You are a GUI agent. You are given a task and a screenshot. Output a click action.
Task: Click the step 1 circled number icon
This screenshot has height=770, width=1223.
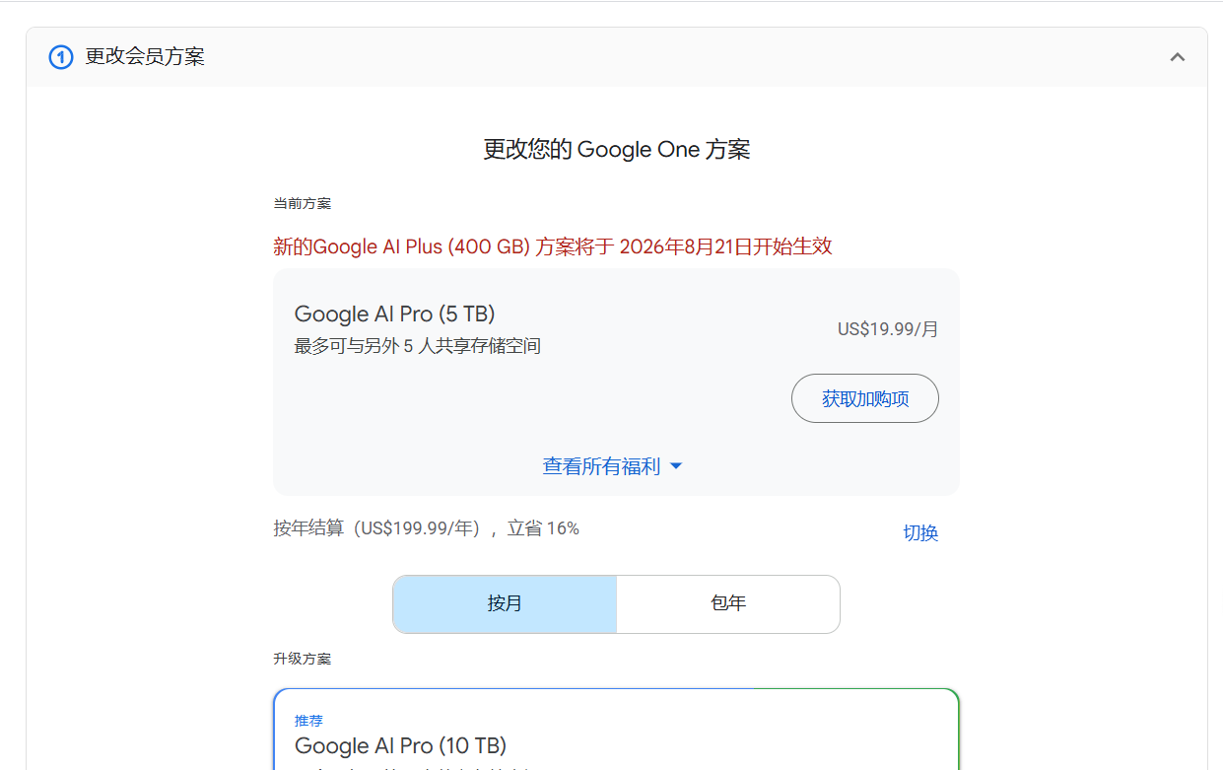pos(61,57)
